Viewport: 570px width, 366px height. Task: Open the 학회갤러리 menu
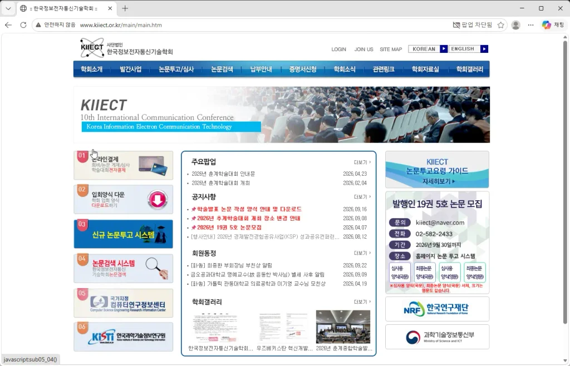pos(470,70)
